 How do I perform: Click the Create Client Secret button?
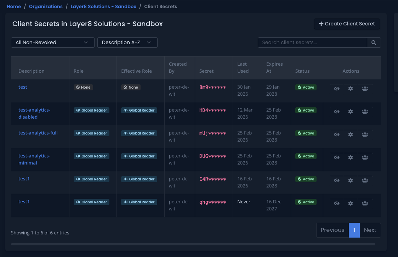pyautogui.click(x=347, y=24)
